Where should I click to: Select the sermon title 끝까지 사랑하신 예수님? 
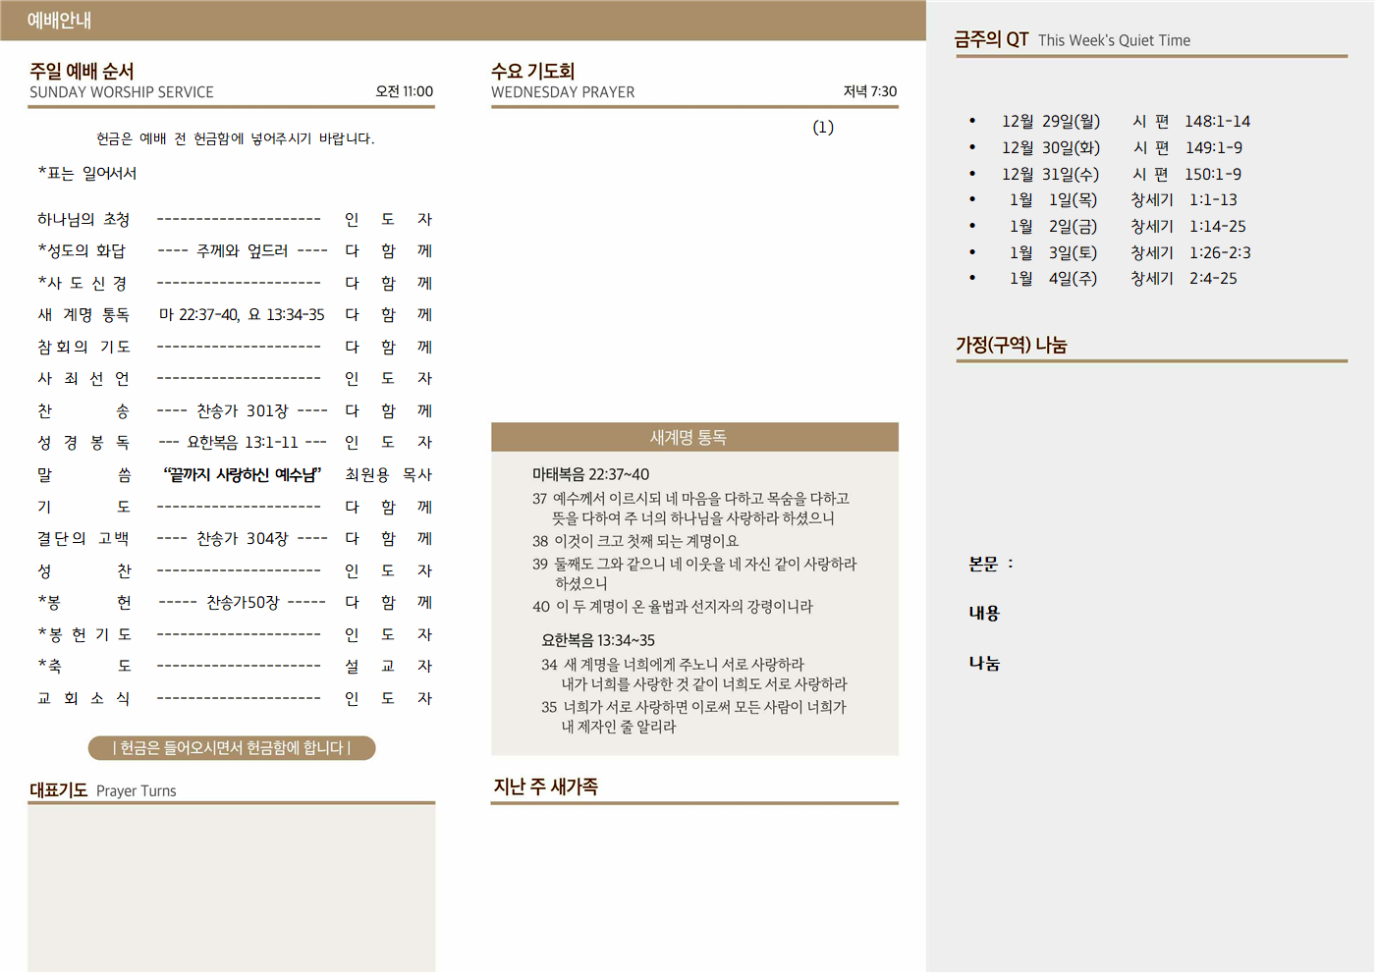point(242,475)
